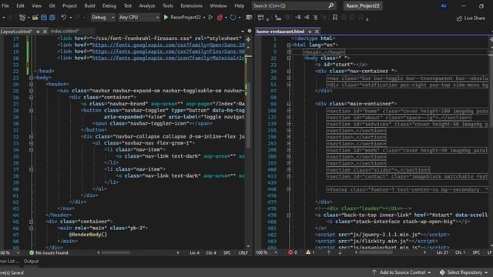The height and width of the screenshot is (277, 493).
Task: Open the Debug menu
Action: click(109, 5)
